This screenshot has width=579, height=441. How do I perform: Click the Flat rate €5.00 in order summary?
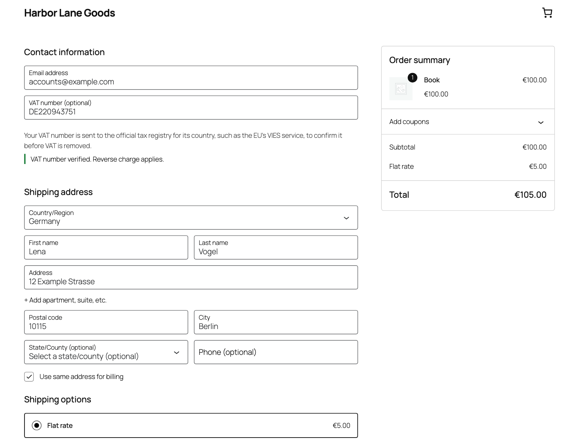tap(538, 166)
